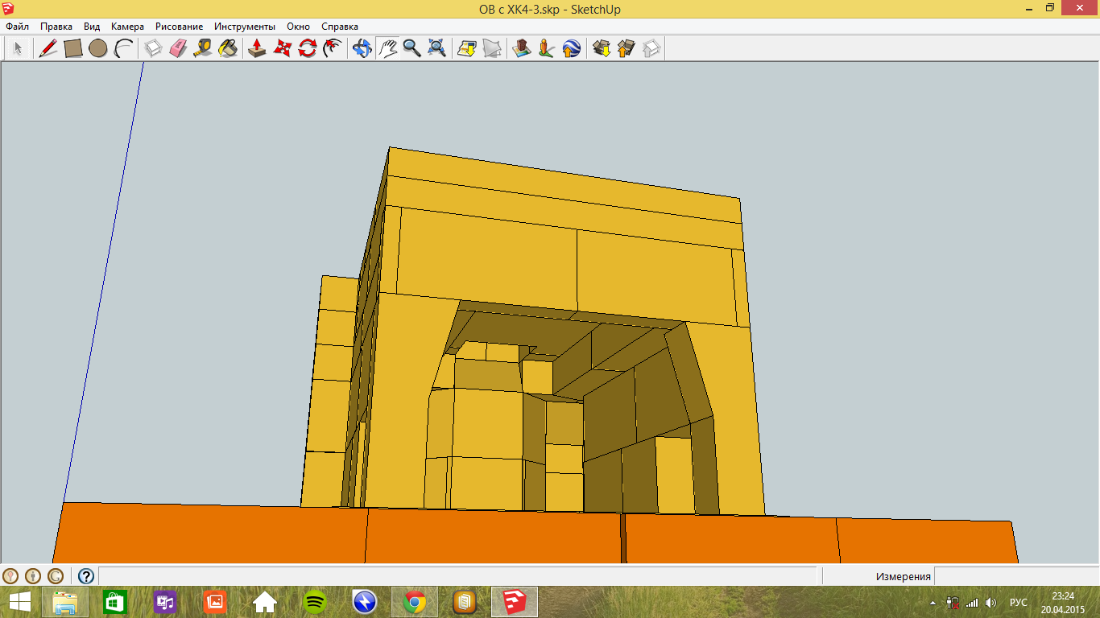
Task: Choose the Circle drawing tool
Action: coord(98,48)
